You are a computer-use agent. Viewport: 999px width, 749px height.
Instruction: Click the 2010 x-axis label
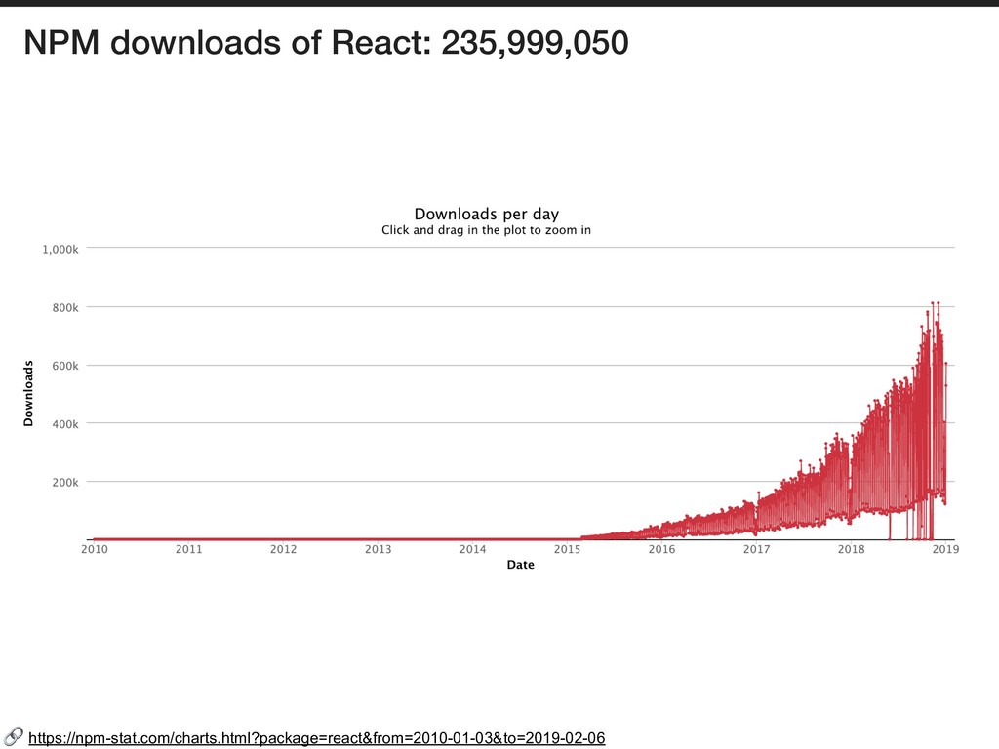tap(95, 549)
